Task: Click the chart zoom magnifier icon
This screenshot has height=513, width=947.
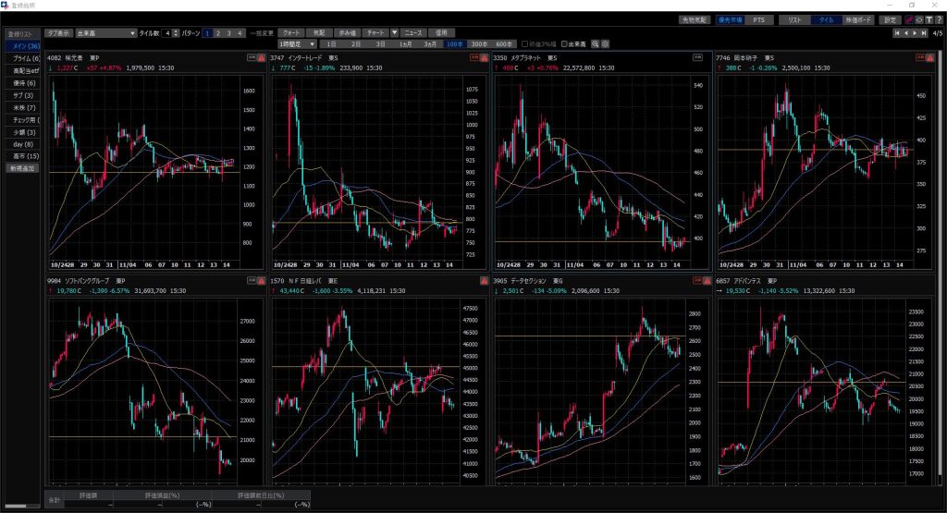Action: [596, 43]
